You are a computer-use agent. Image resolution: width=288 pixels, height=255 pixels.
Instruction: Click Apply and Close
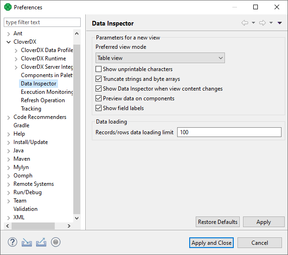pos(211,242)
